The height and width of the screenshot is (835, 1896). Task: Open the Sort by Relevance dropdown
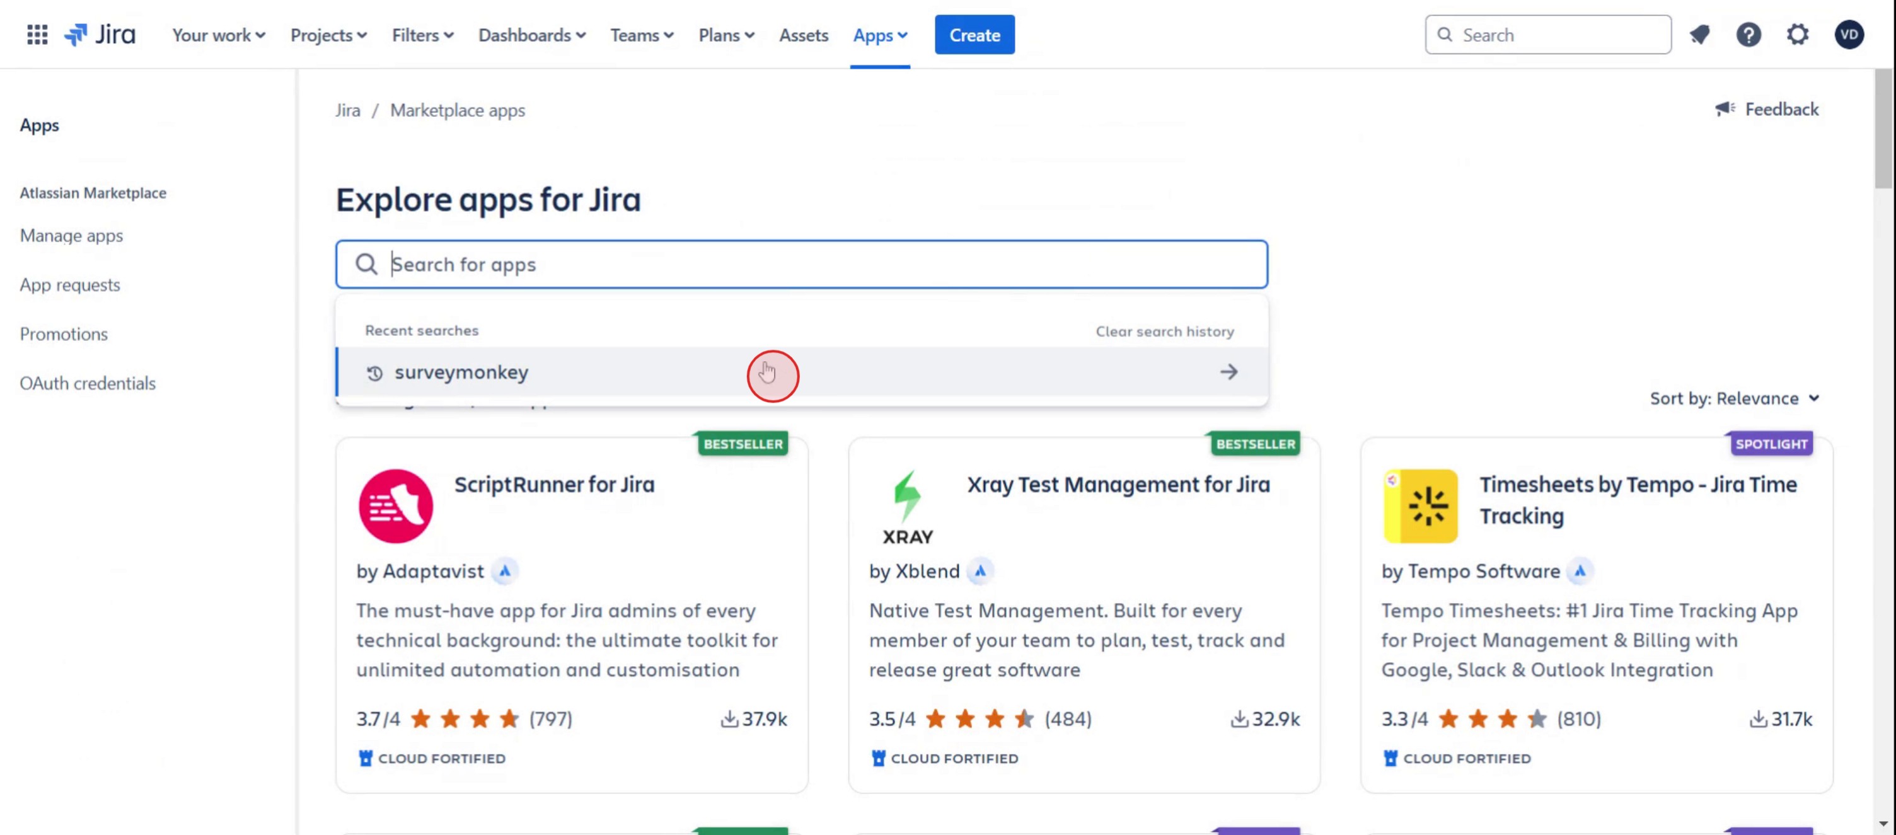tap(1733, 398)
